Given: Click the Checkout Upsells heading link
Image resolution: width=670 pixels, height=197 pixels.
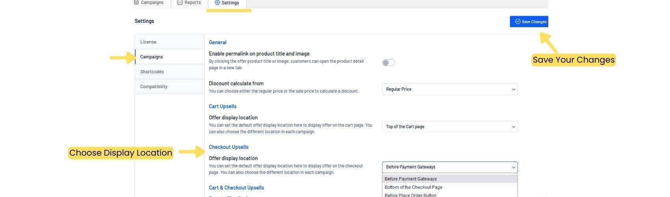Looking at the screenshot, I should tap(229, 147).
